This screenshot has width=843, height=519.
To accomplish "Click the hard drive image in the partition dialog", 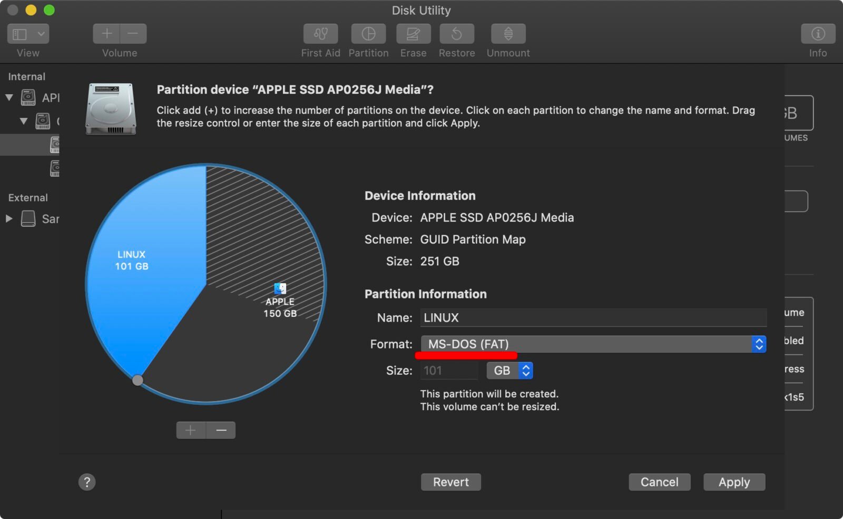I will click(111, 108).
